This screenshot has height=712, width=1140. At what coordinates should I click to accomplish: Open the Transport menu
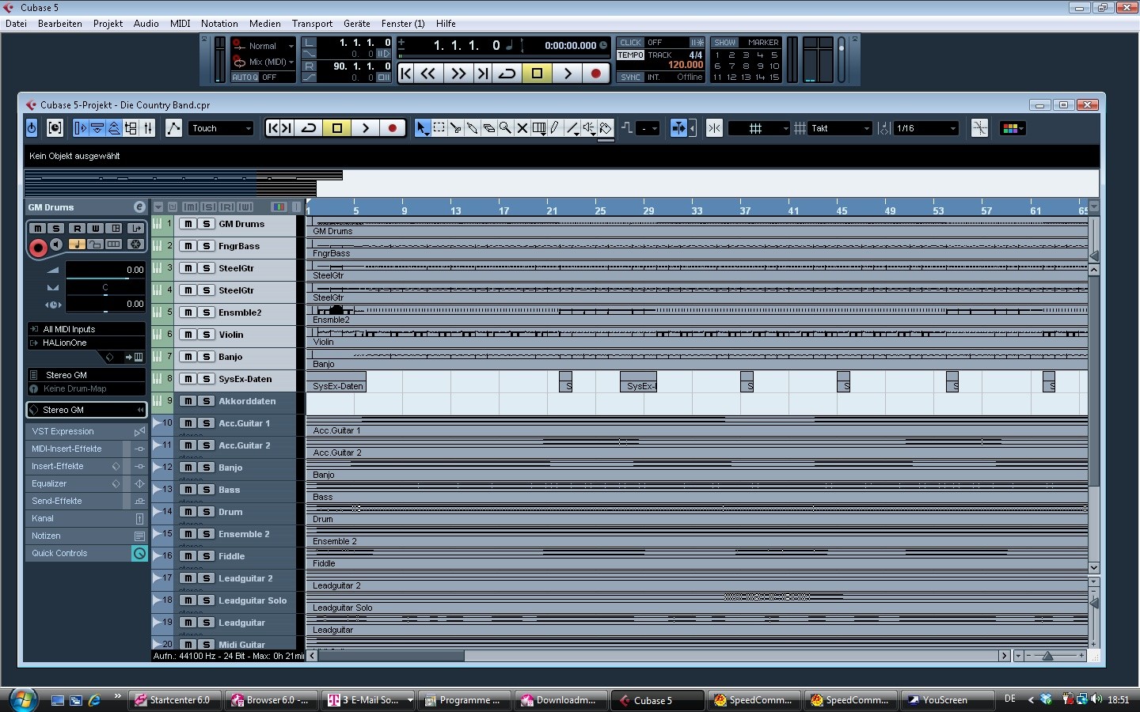pos(312,24)
